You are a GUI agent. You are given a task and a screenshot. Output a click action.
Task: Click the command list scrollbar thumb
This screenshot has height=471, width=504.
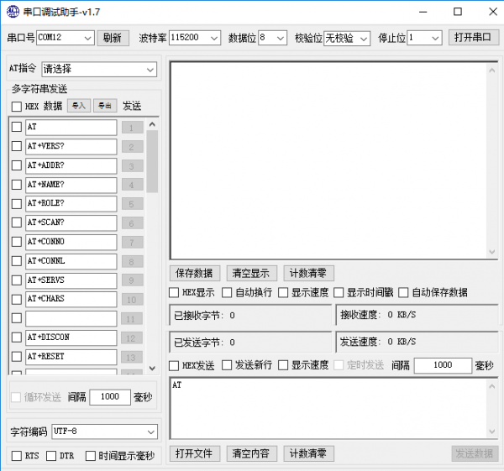point(152,161)
